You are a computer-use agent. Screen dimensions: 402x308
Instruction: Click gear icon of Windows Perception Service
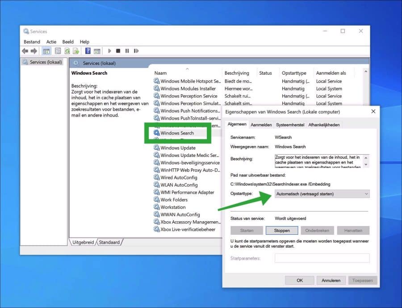tap(157, 96)
